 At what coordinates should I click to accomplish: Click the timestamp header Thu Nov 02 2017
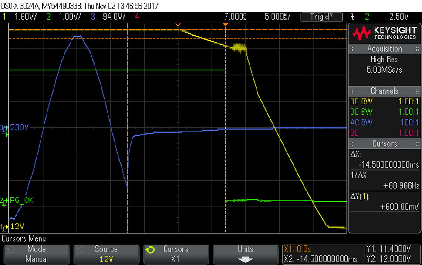tap(121, 6)
